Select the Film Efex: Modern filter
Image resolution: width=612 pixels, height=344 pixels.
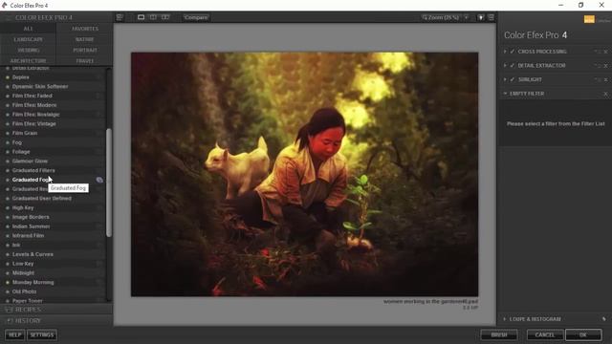[34, 105]
